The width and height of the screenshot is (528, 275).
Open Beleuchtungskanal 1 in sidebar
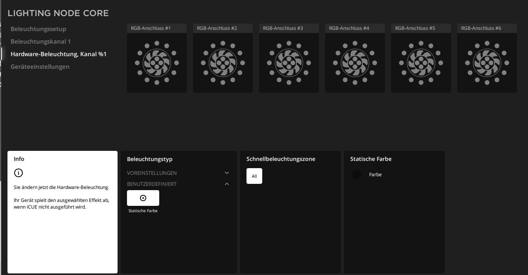tap(41, 42)
